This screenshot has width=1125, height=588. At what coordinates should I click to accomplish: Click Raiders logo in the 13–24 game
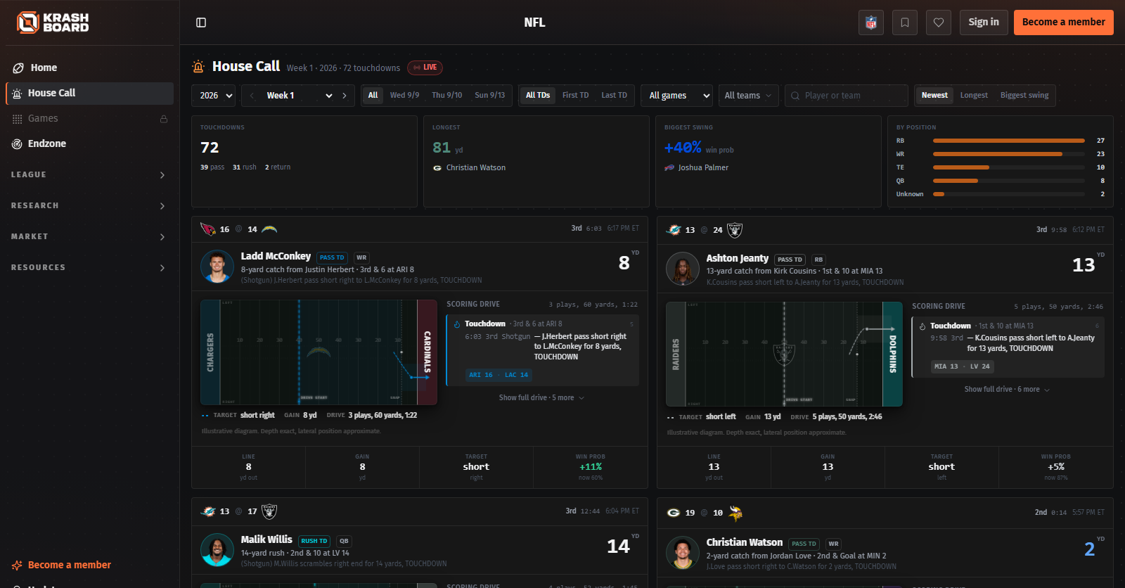pyautogui.click(x=735, y=230)
